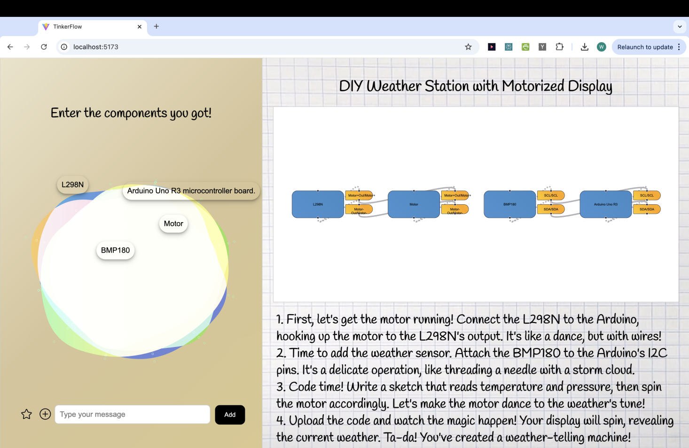Select the TinkerFlow browser tab
This screenshot has height=448, width=689.
pos(93,27)
